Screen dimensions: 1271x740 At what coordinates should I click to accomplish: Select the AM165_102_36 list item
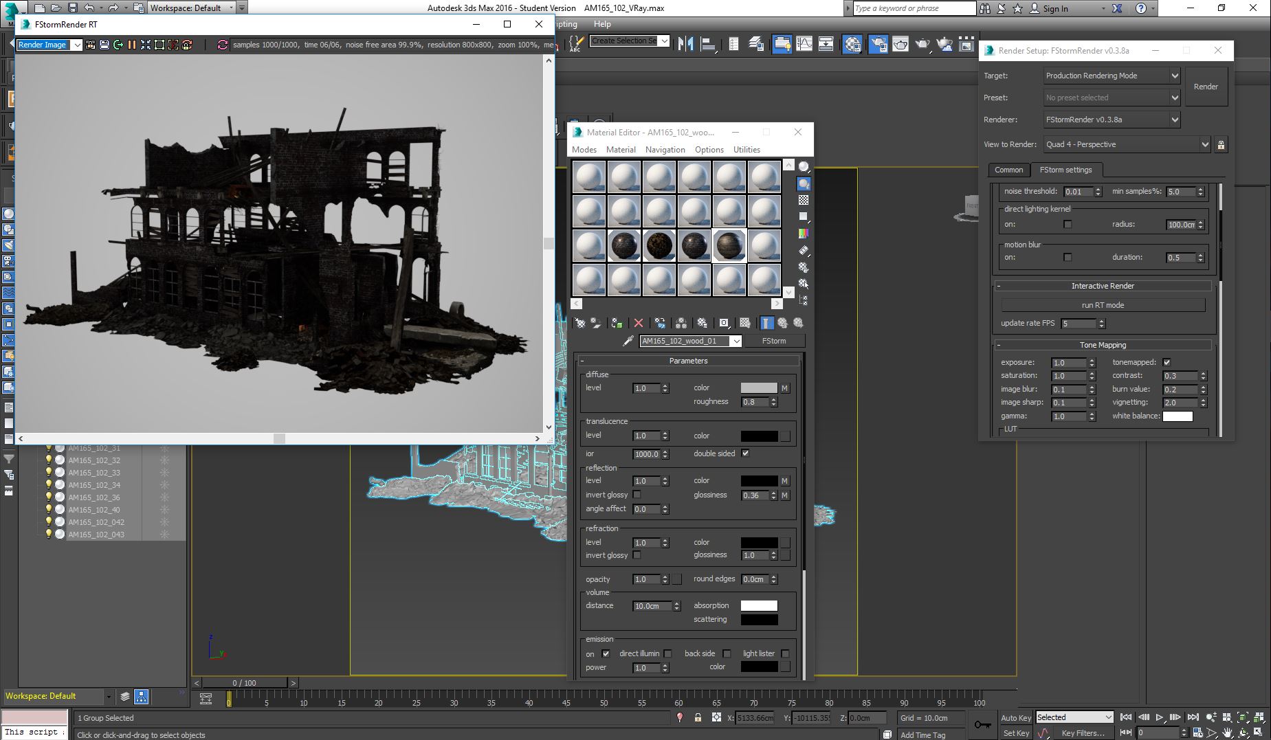point(94,497)
